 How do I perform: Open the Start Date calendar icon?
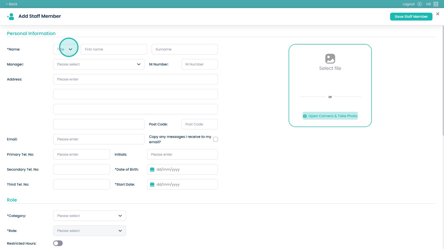tap(152, 185)
